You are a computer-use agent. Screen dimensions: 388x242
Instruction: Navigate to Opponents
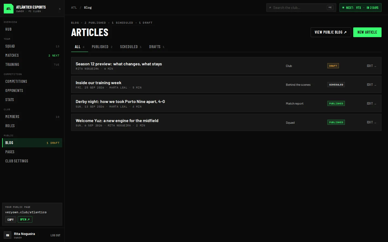tap(32, 91)
